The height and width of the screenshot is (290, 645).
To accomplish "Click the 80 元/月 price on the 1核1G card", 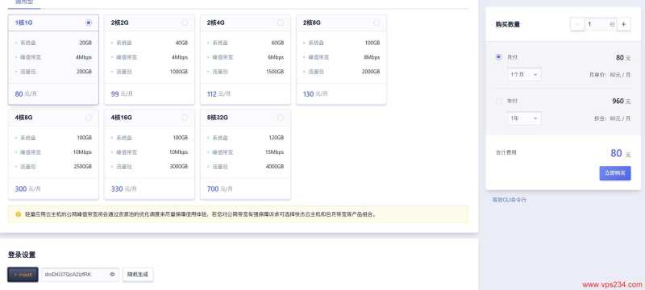I will pyautogui.click(x=26, y=94).
